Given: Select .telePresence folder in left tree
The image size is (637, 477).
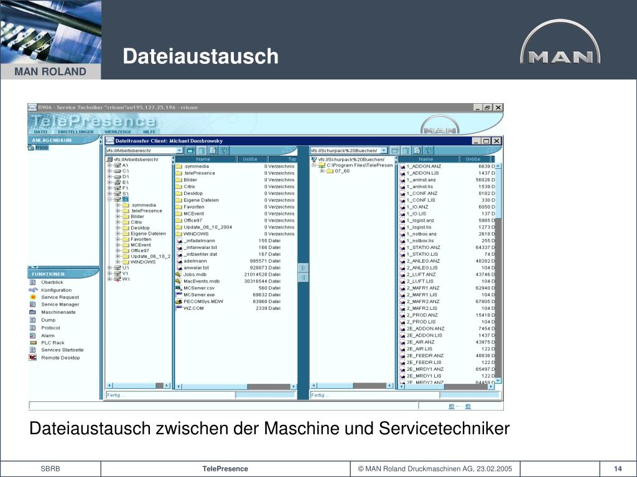Looking at the screenshot, I should click(146, 211).
